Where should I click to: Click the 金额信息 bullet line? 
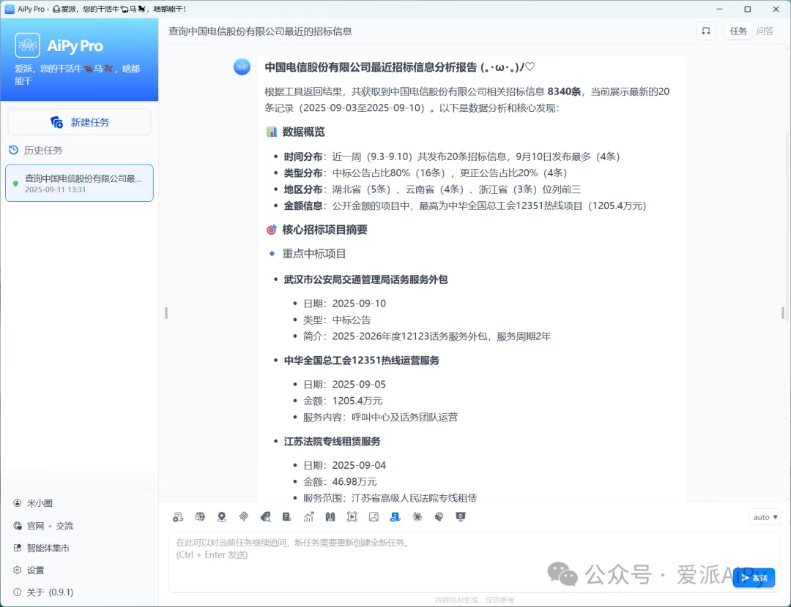[x=465, y=206]
